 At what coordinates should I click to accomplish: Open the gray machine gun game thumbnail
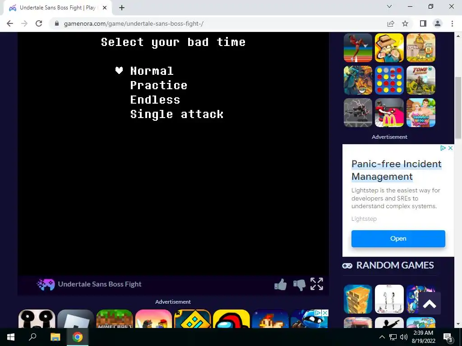click(358, 113)
